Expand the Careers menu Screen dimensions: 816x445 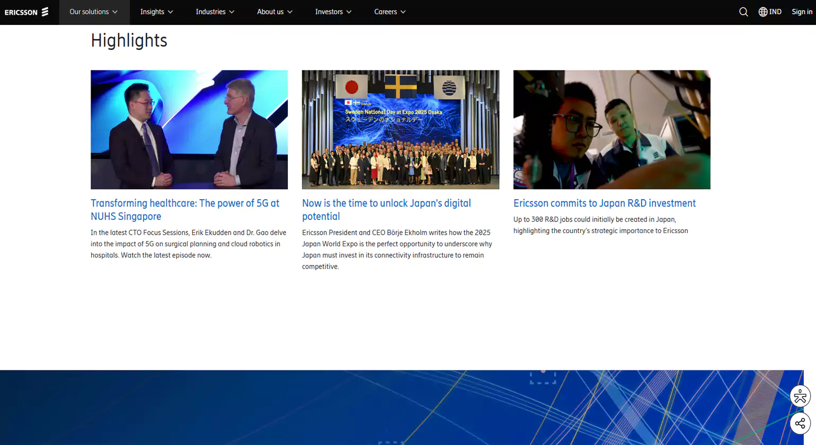point(389,12)
